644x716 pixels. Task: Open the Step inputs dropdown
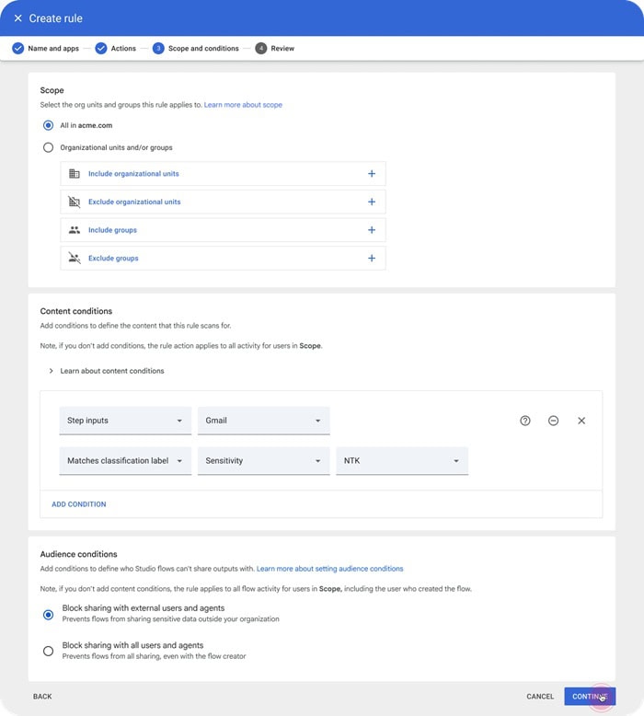[125, 421]
